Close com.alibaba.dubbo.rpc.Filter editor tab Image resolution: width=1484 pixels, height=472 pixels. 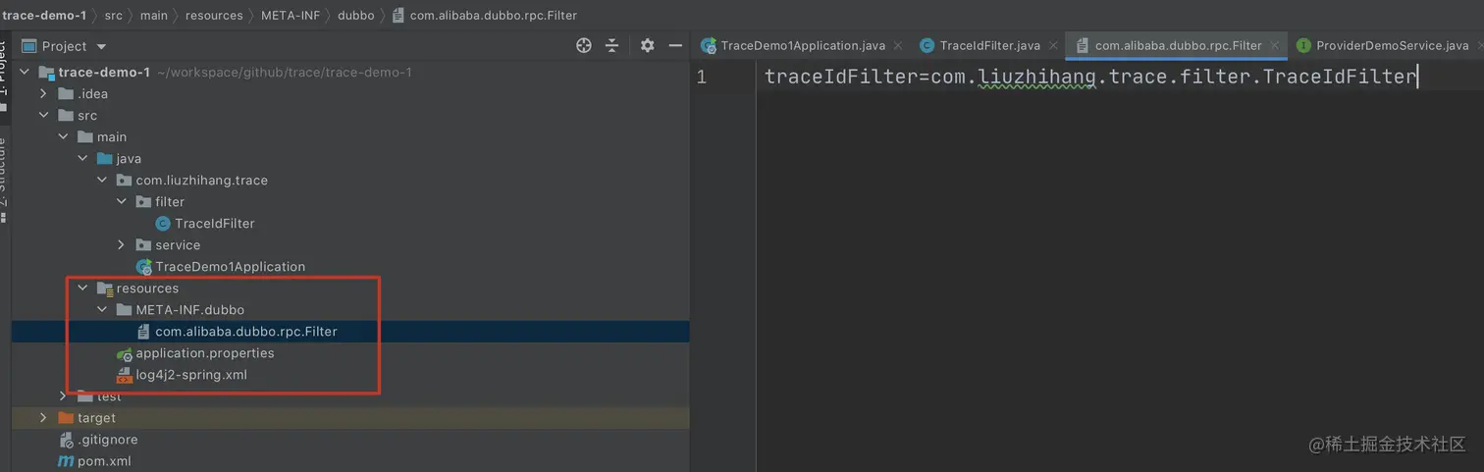[x=1275, y=46]
